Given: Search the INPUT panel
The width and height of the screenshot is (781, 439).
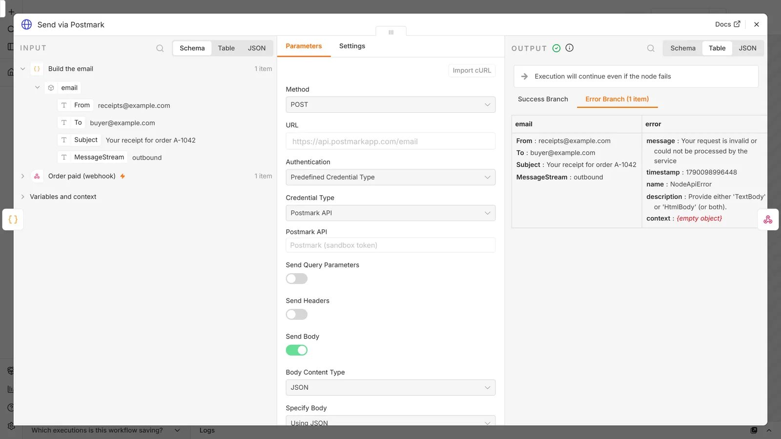Looking at the screenshot, I should (160, 48).
